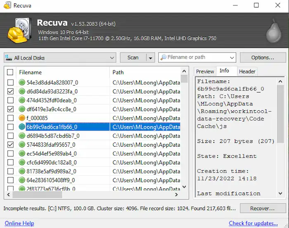Check the box for f_000085
Viewport: 289px width, 228px height.
pyautogui.click(x=10, y=118)
